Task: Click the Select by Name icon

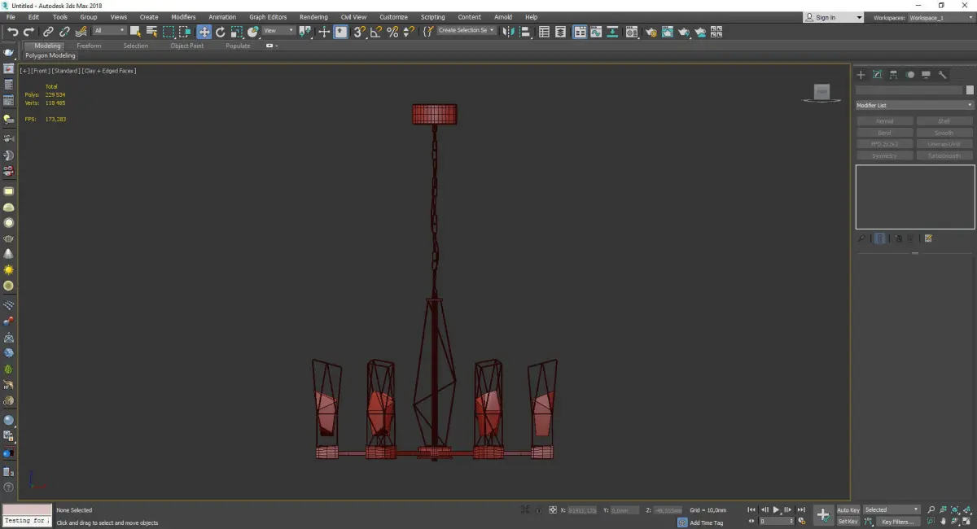Action: tap(151, 32)
